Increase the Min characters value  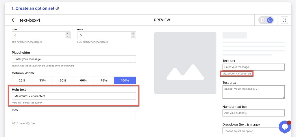point(68,34)
